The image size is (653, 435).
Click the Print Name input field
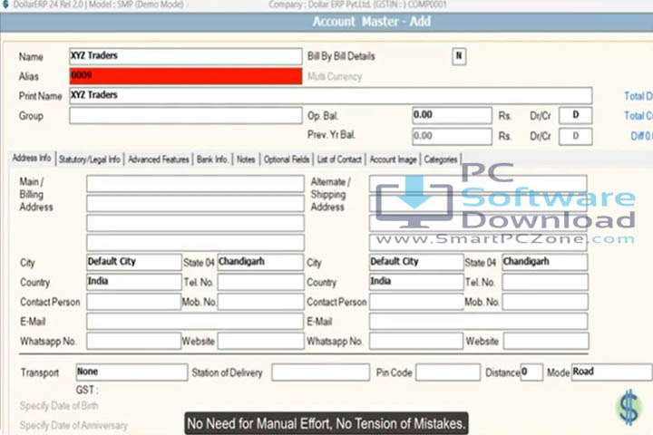point(331,95)
